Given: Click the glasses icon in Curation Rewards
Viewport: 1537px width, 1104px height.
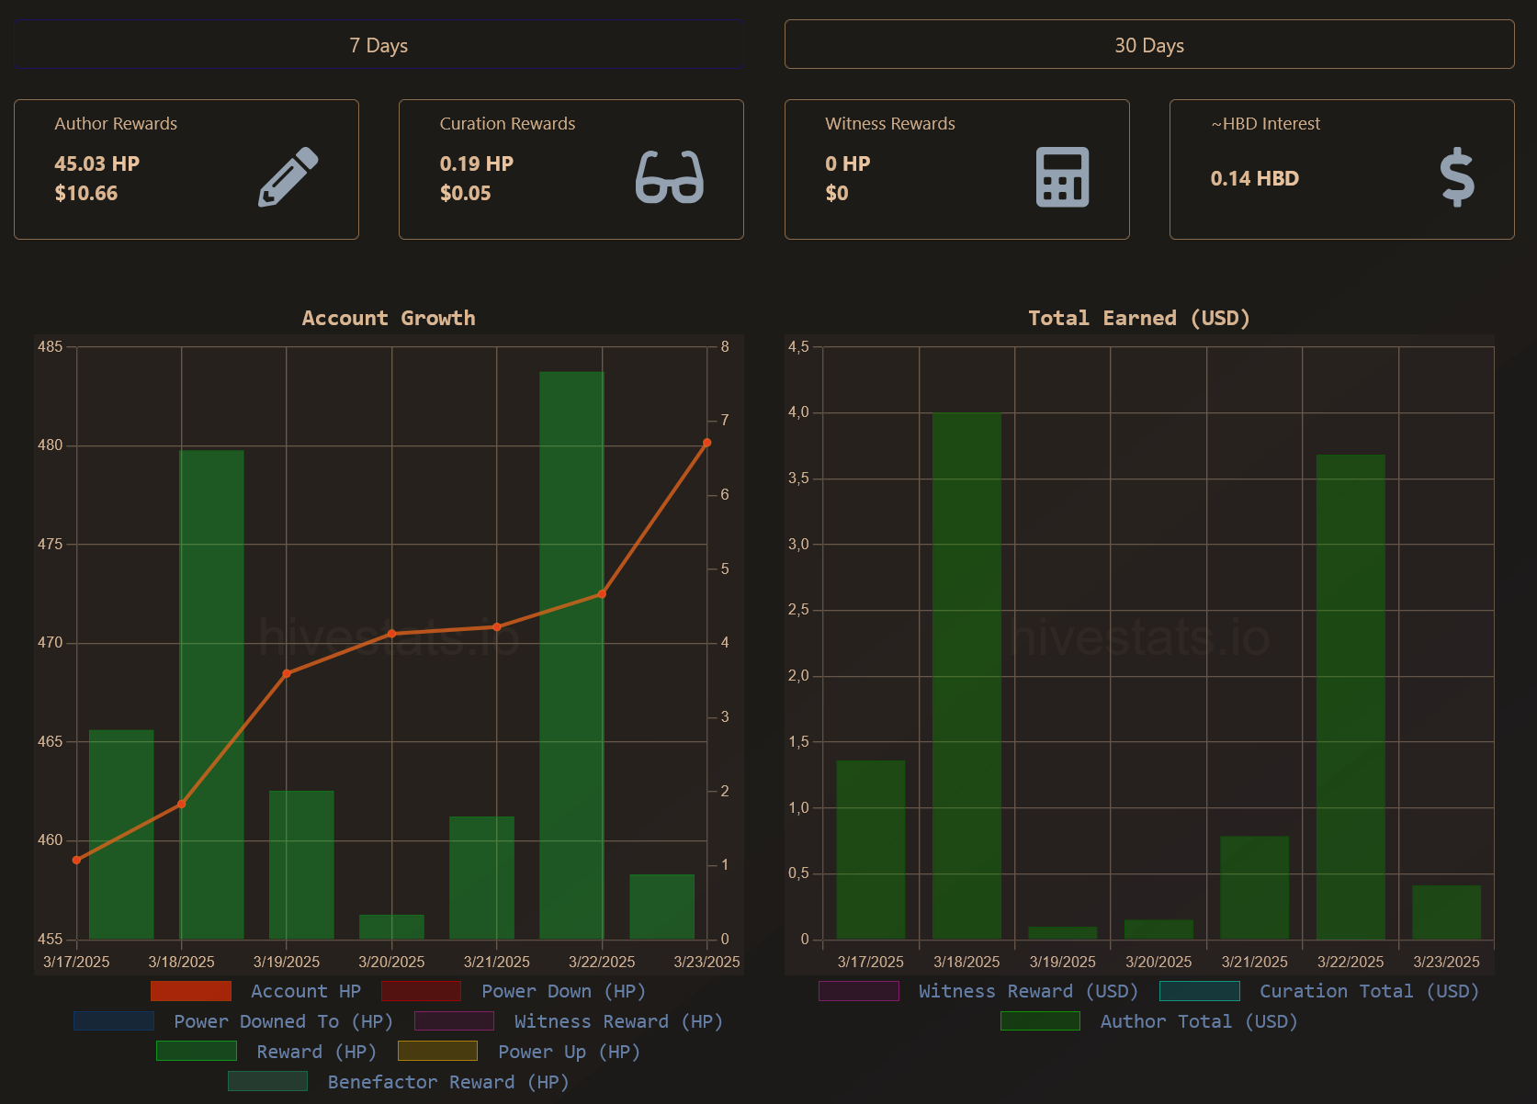Looking at the screenshot, I should (670, 176).
